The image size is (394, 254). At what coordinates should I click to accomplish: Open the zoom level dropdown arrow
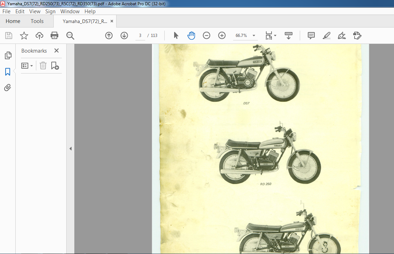point(254,36)
